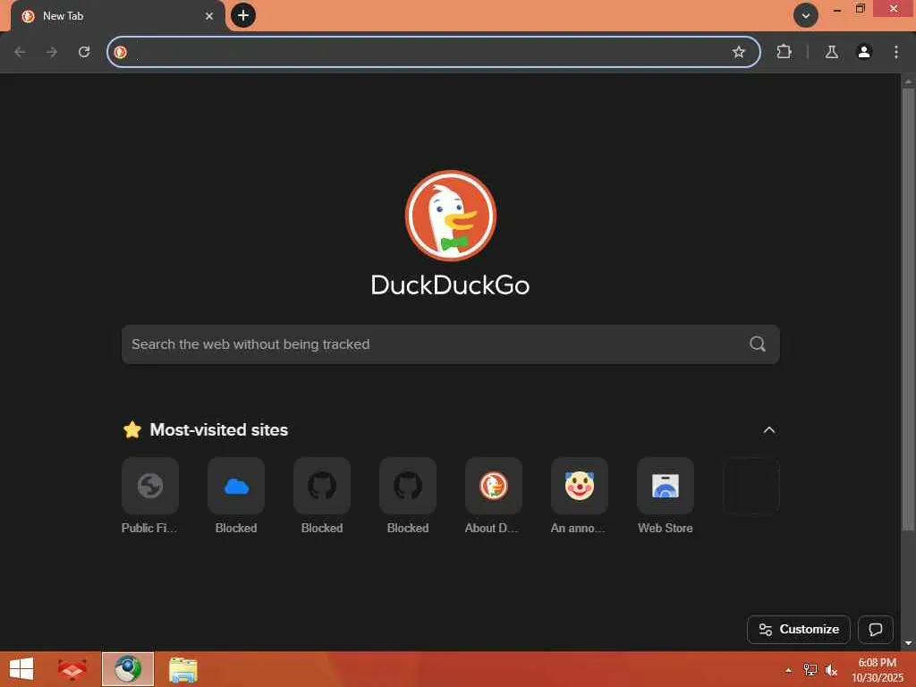Go forward to the next page
Viewport: 916px width, 687px height.
pyautogui.click(x=52, y=52)
